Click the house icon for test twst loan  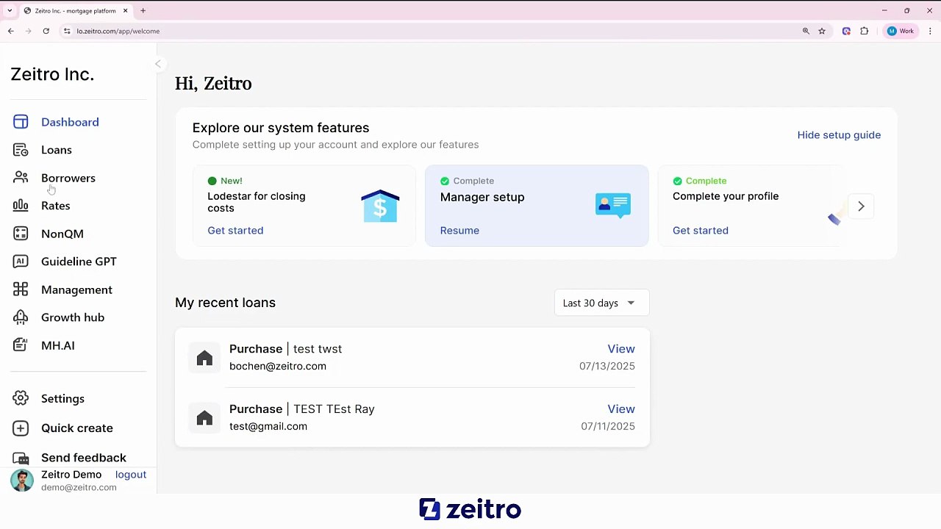pos(204,358)
